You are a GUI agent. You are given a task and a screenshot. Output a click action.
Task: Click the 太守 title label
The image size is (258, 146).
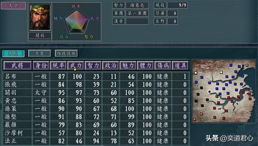[13, 5]
